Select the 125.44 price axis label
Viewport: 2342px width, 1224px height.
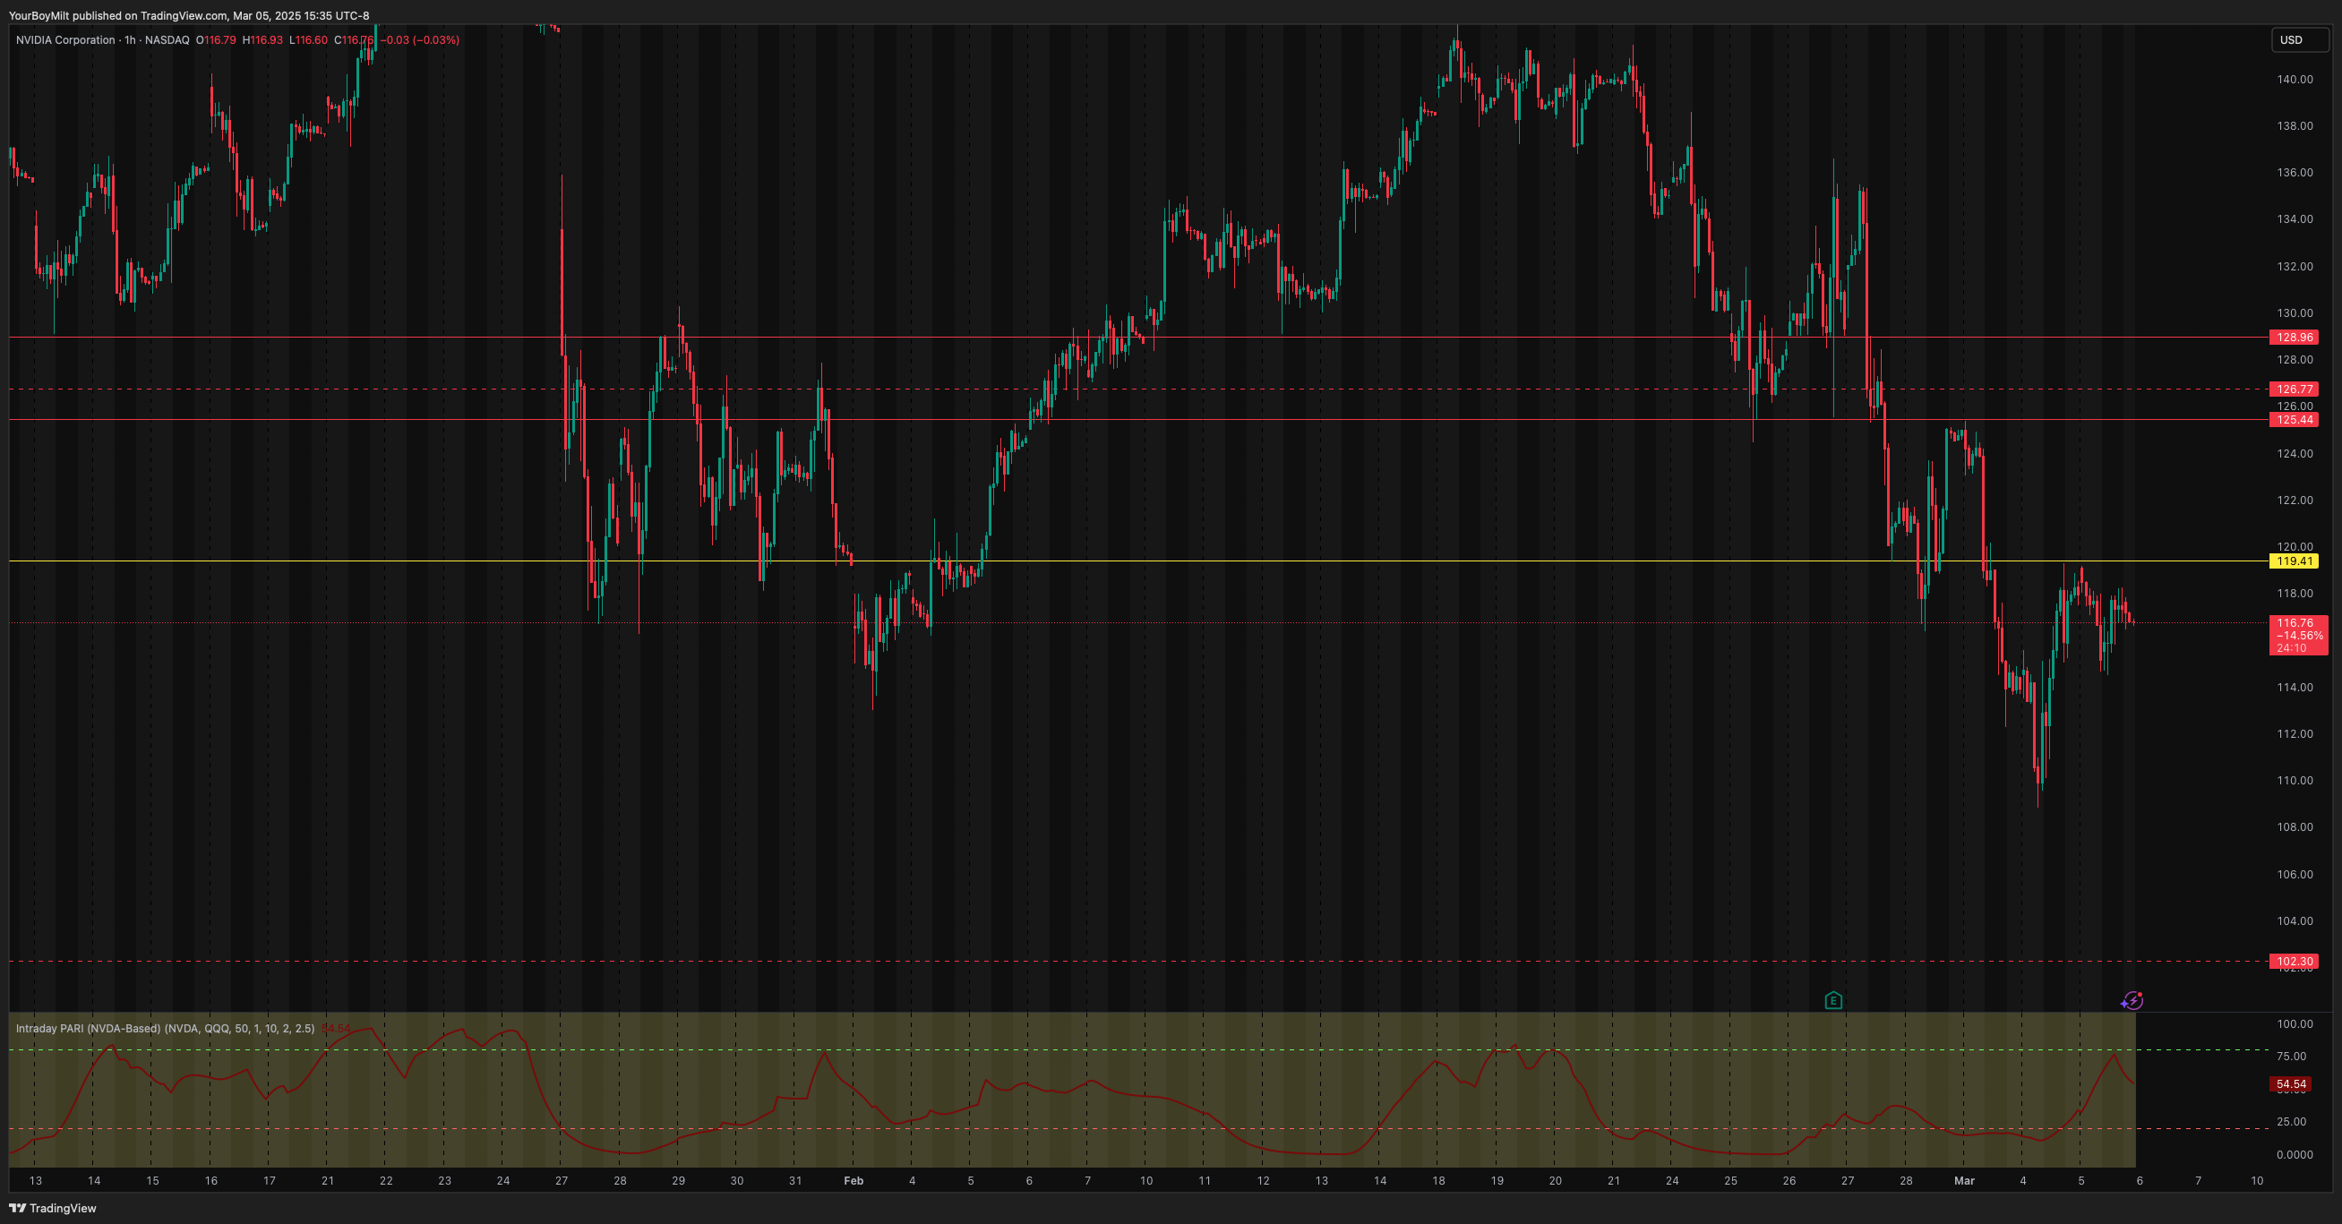[x=2294, y=420]
